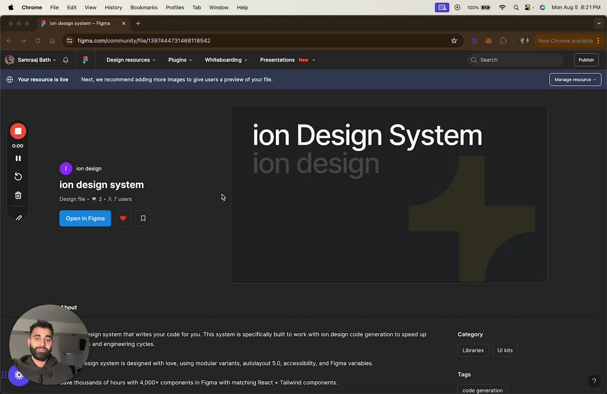Click the ion design author name

(89, 168)
